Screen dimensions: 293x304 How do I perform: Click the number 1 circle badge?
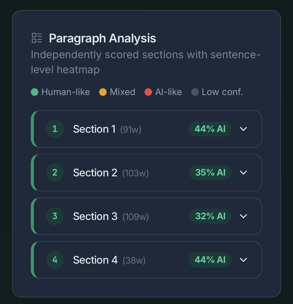[x=55, y=129]
